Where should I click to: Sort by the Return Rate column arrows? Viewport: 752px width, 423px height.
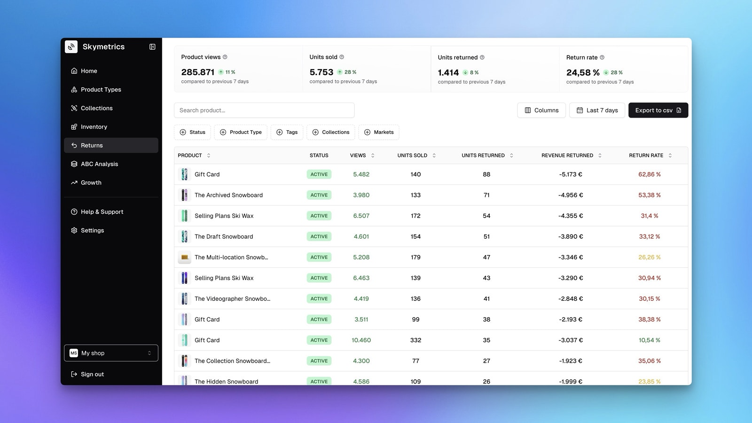click(x=670, y=156)
